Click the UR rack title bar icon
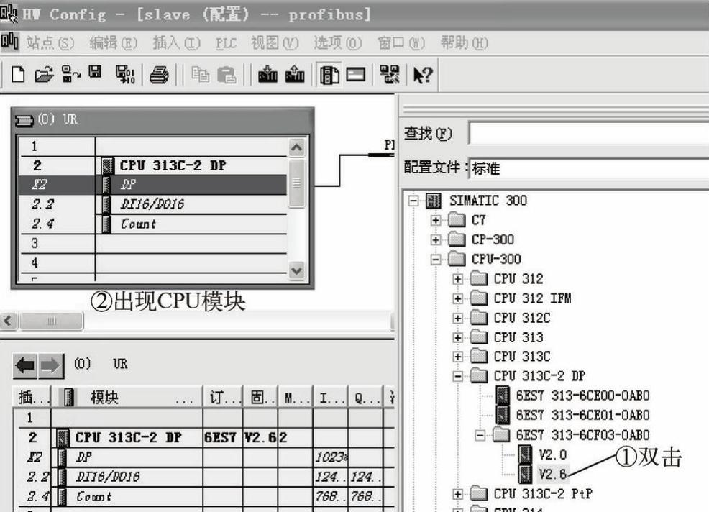The width and height of the screenshot is (709, 512). (x=24, y=120)
